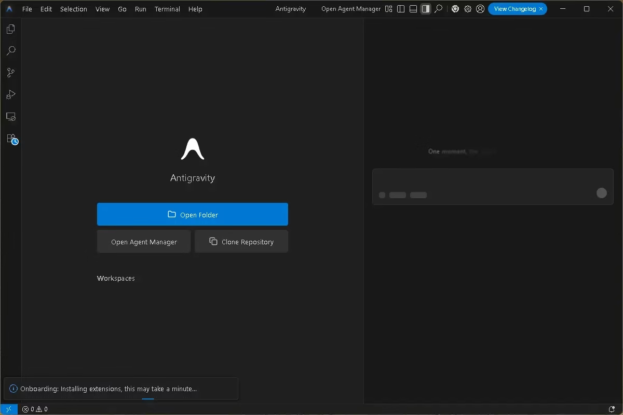This screenshot has width=623, height=415.
Task: Open the Selection menu
Action: coord(73,9)
